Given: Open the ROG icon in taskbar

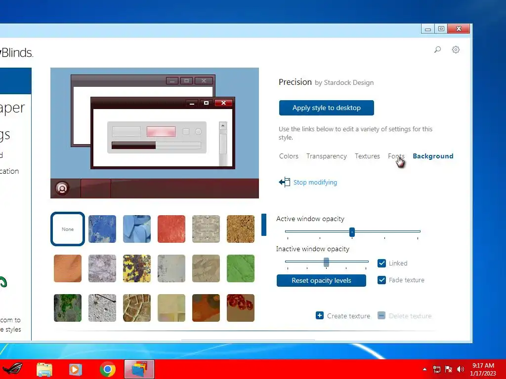Looking at the screenshot, I should [x=13, y=369].
